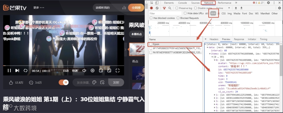Click the 发射 send button
283x113 pixels.
(116, 83)
